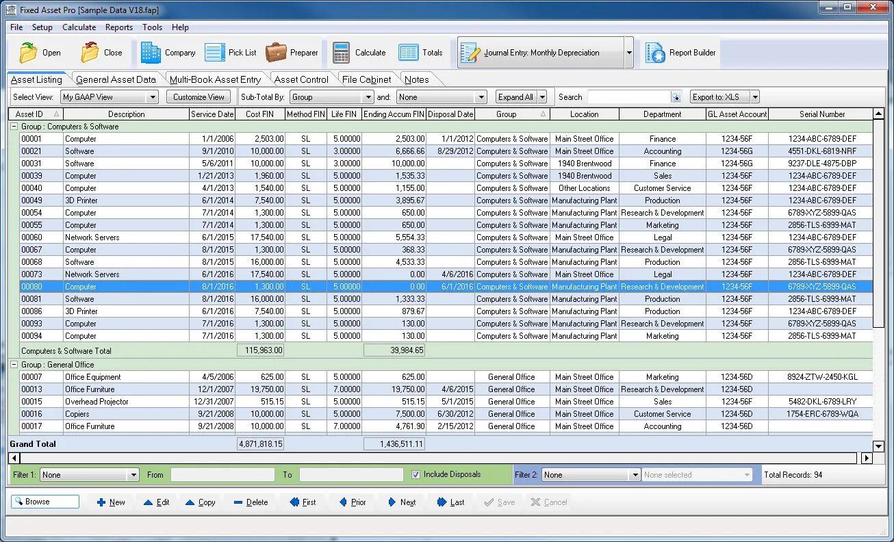Collapse the Computers & Software group
Viewport: 894px width, 542px height.
pyautogui.click(x=14, y=127)
